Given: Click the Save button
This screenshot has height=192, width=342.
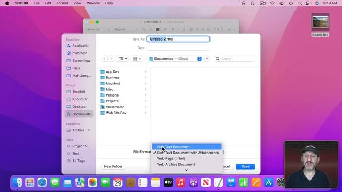Looking at the screenshot, I should pos(245,166).
